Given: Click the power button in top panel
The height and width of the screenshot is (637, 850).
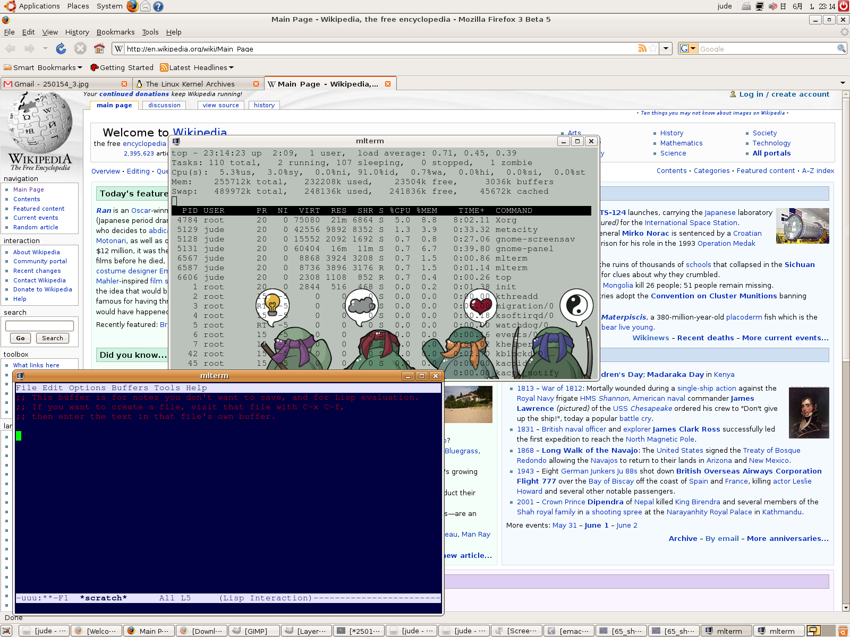Looking at the screenshot, I should click(x=843, y=6).
